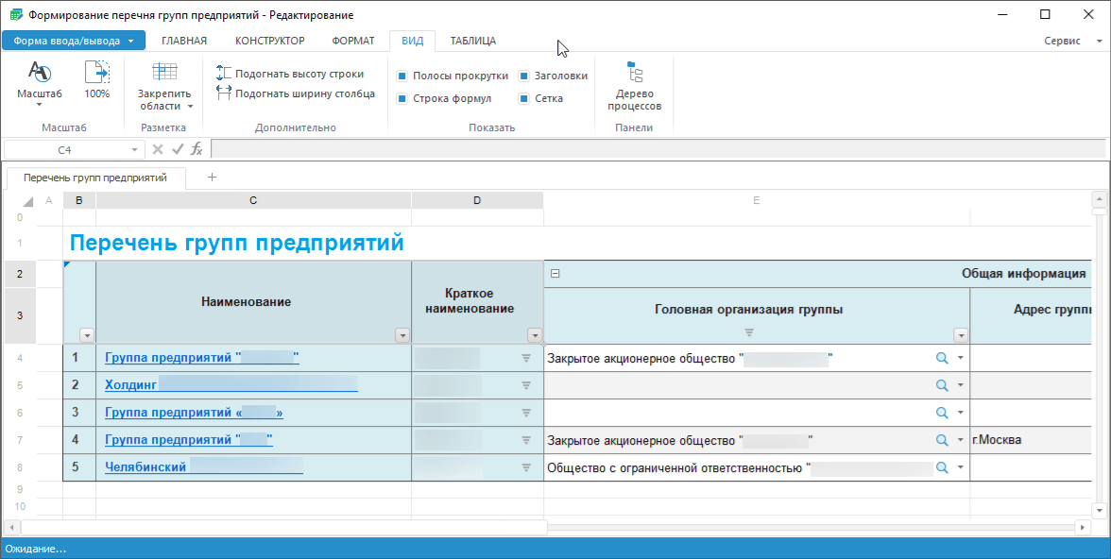Expand the Масштаб dropdown arrow
Screen dimensions: 1111x559
point(39,105)
